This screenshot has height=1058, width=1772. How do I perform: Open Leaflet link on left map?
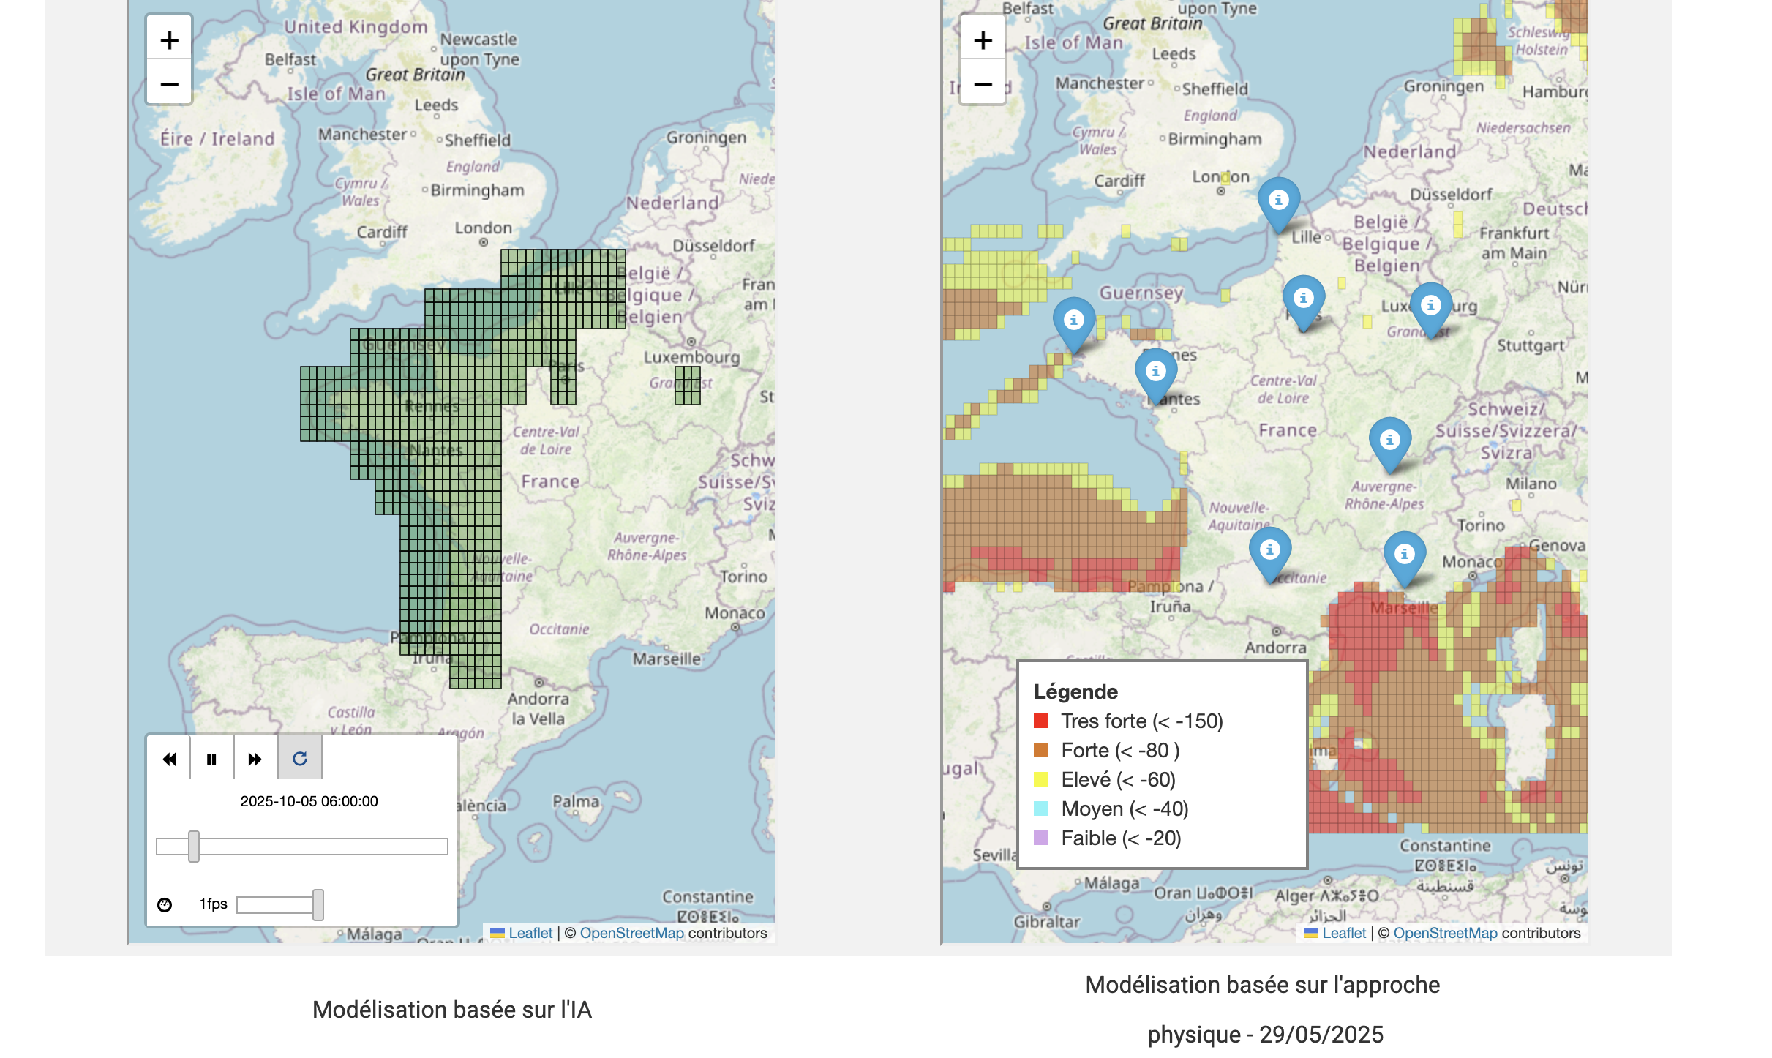click(x=530, y=933)
